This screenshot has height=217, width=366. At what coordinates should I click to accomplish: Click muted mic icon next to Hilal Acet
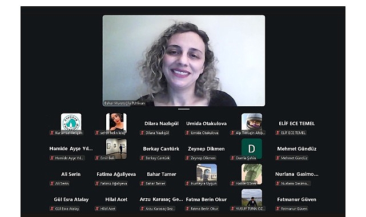[x=97, y=208]
